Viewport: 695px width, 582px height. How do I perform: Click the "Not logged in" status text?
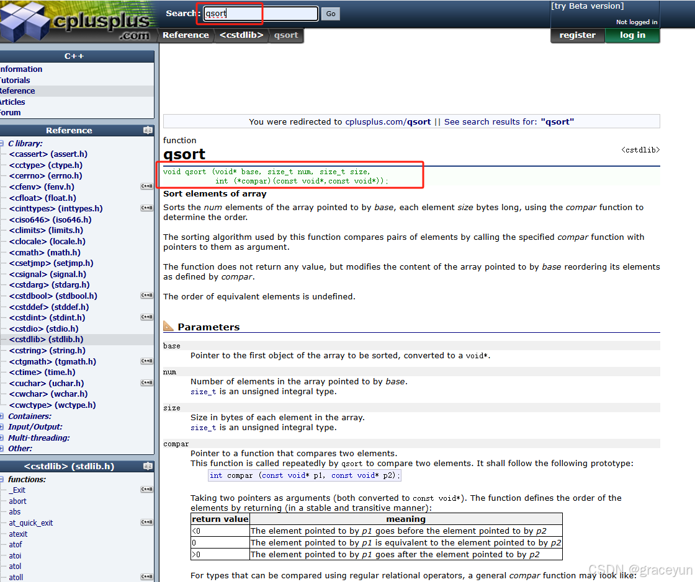point(637,22)
